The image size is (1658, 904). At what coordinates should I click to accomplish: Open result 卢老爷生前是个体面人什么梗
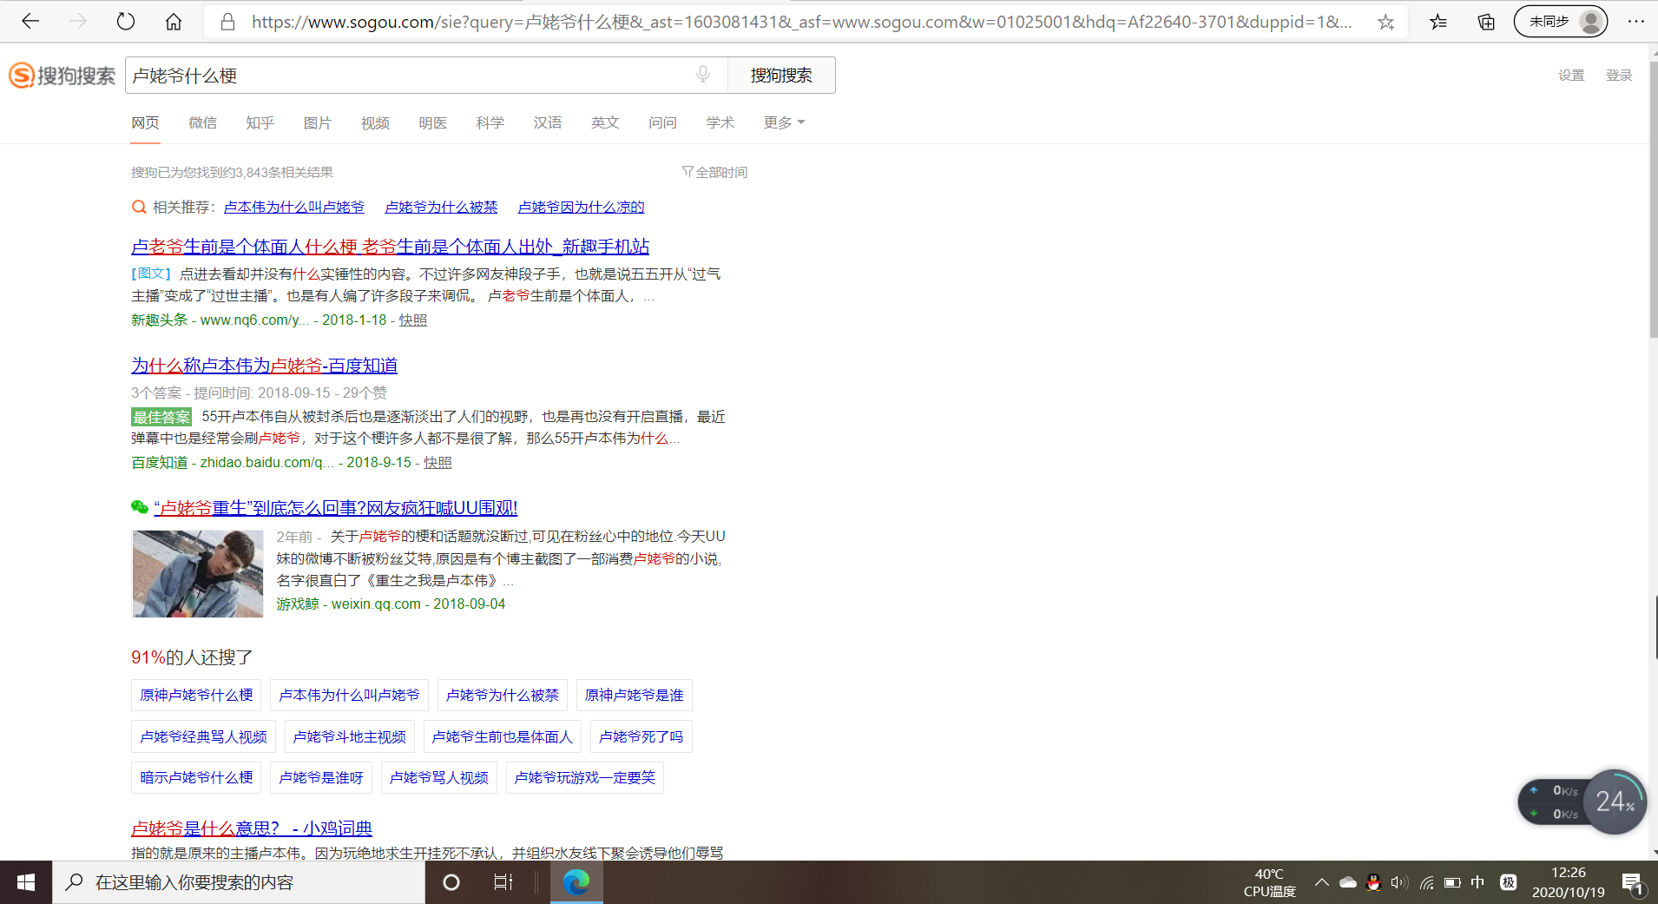[391, 247]
